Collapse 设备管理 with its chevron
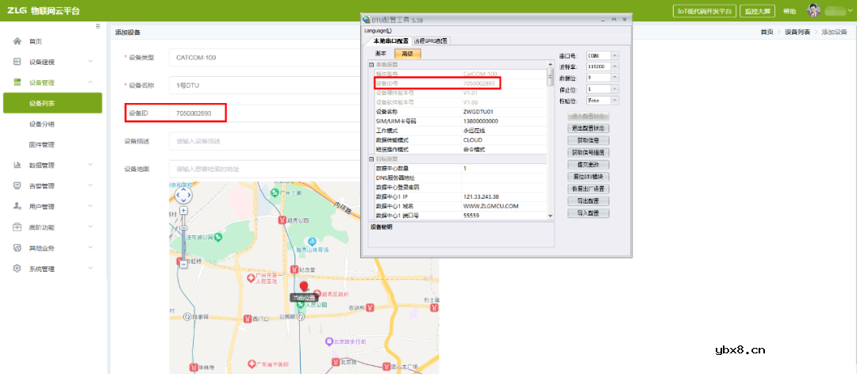The height and width of the screenshot is (374, 857). [90, 82]
